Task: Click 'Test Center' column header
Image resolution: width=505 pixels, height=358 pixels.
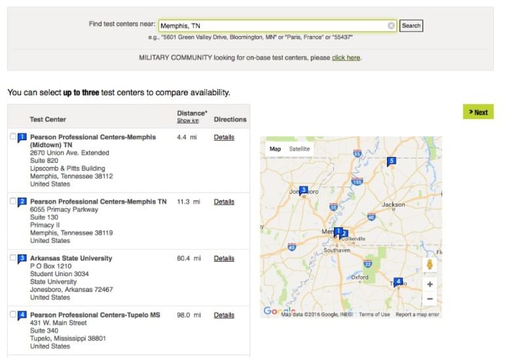Action: 48,119
